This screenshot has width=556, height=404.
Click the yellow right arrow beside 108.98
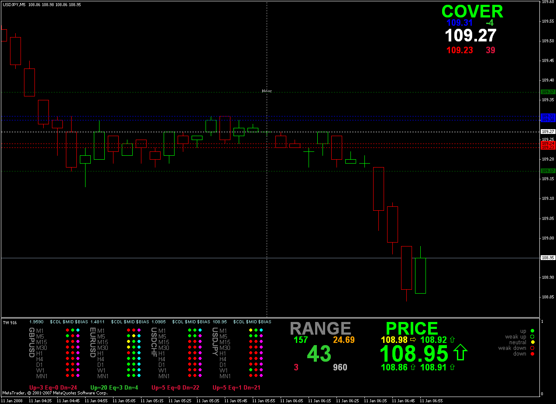(413, 340)
